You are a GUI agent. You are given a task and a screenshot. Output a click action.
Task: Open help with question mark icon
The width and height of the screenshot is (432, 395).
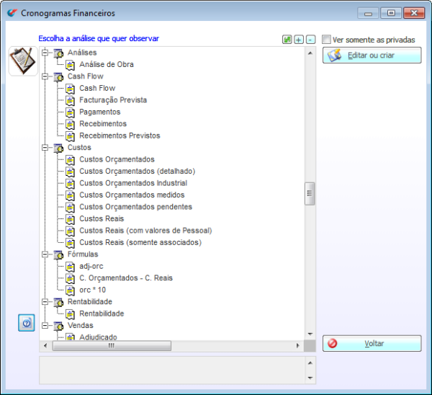(27, 322)
